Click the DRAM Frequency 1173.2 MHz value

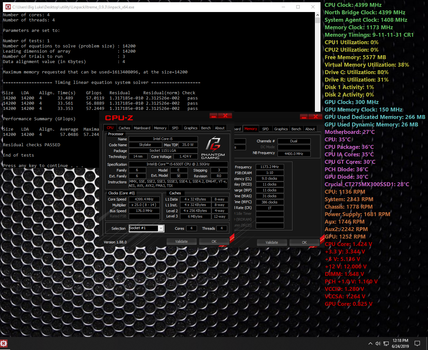coord(270,167)
